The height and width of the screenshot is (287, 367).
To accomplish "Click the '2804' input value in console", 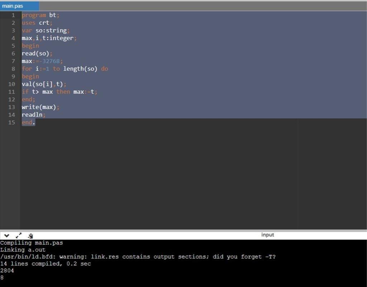I will 7,271.
